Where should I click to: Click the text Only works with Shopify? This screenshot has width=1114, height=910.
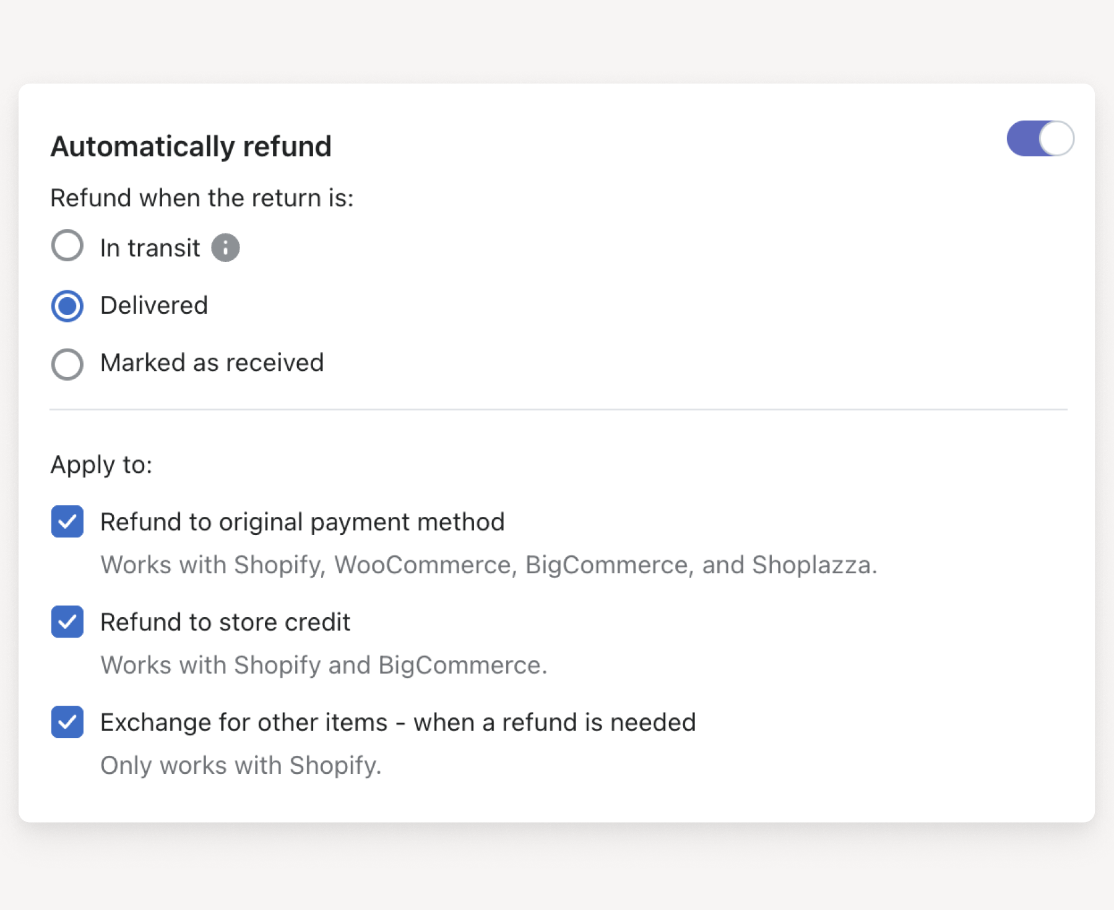[241, 765]
